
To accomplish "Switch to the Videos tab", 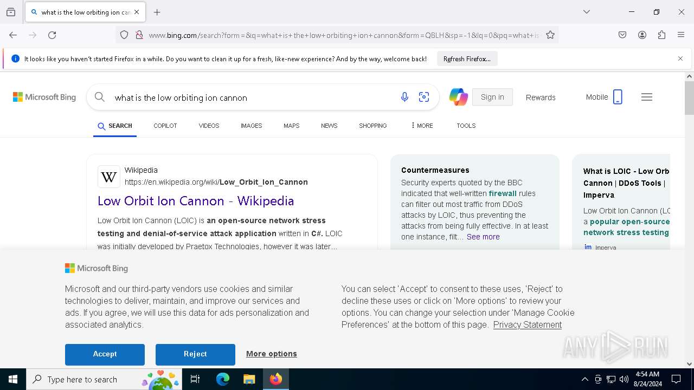I will (x=209, y=126).
